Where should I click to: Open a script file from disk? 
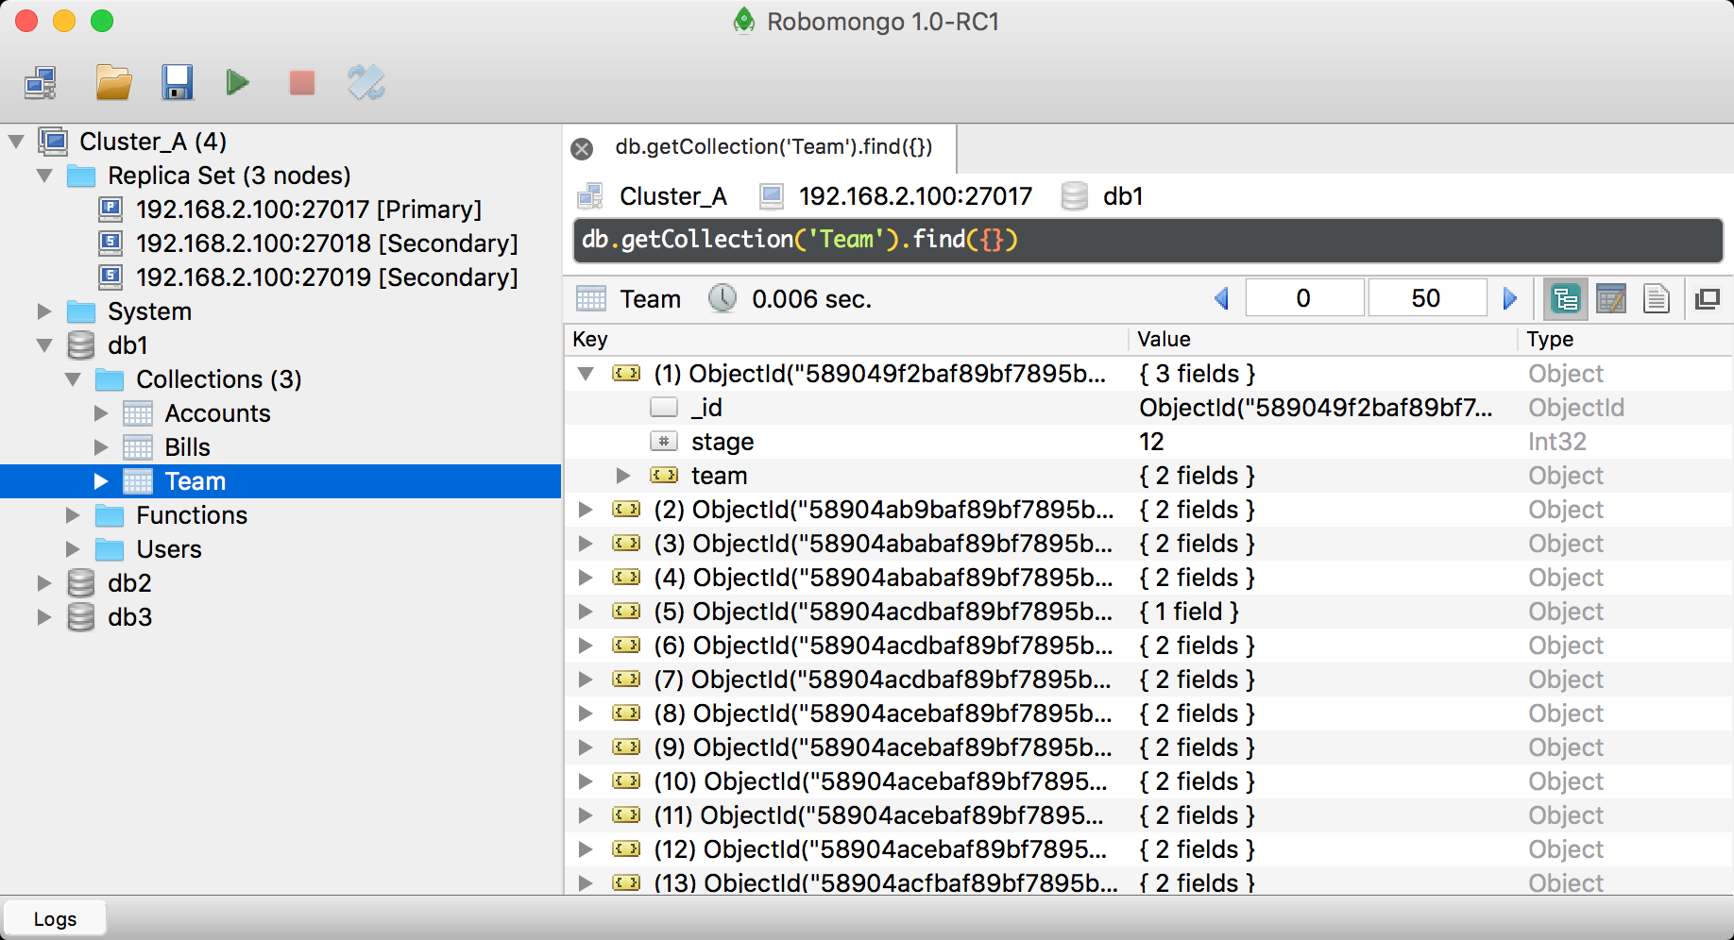coord(112,82)
